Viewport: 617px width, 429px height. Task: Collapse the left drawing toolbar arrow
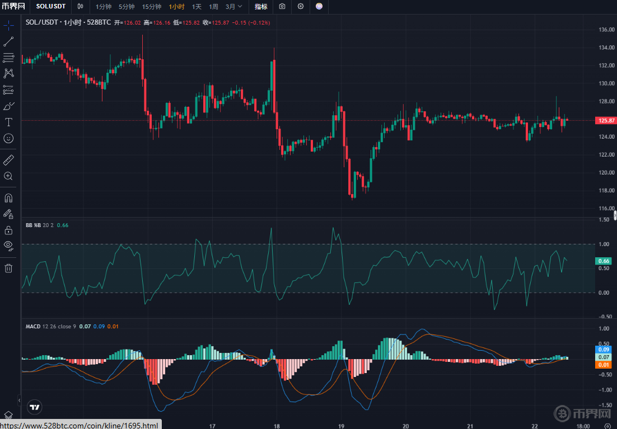click(x=19, y=400)
